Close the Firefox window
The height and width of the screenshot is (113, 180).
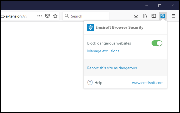172,6
